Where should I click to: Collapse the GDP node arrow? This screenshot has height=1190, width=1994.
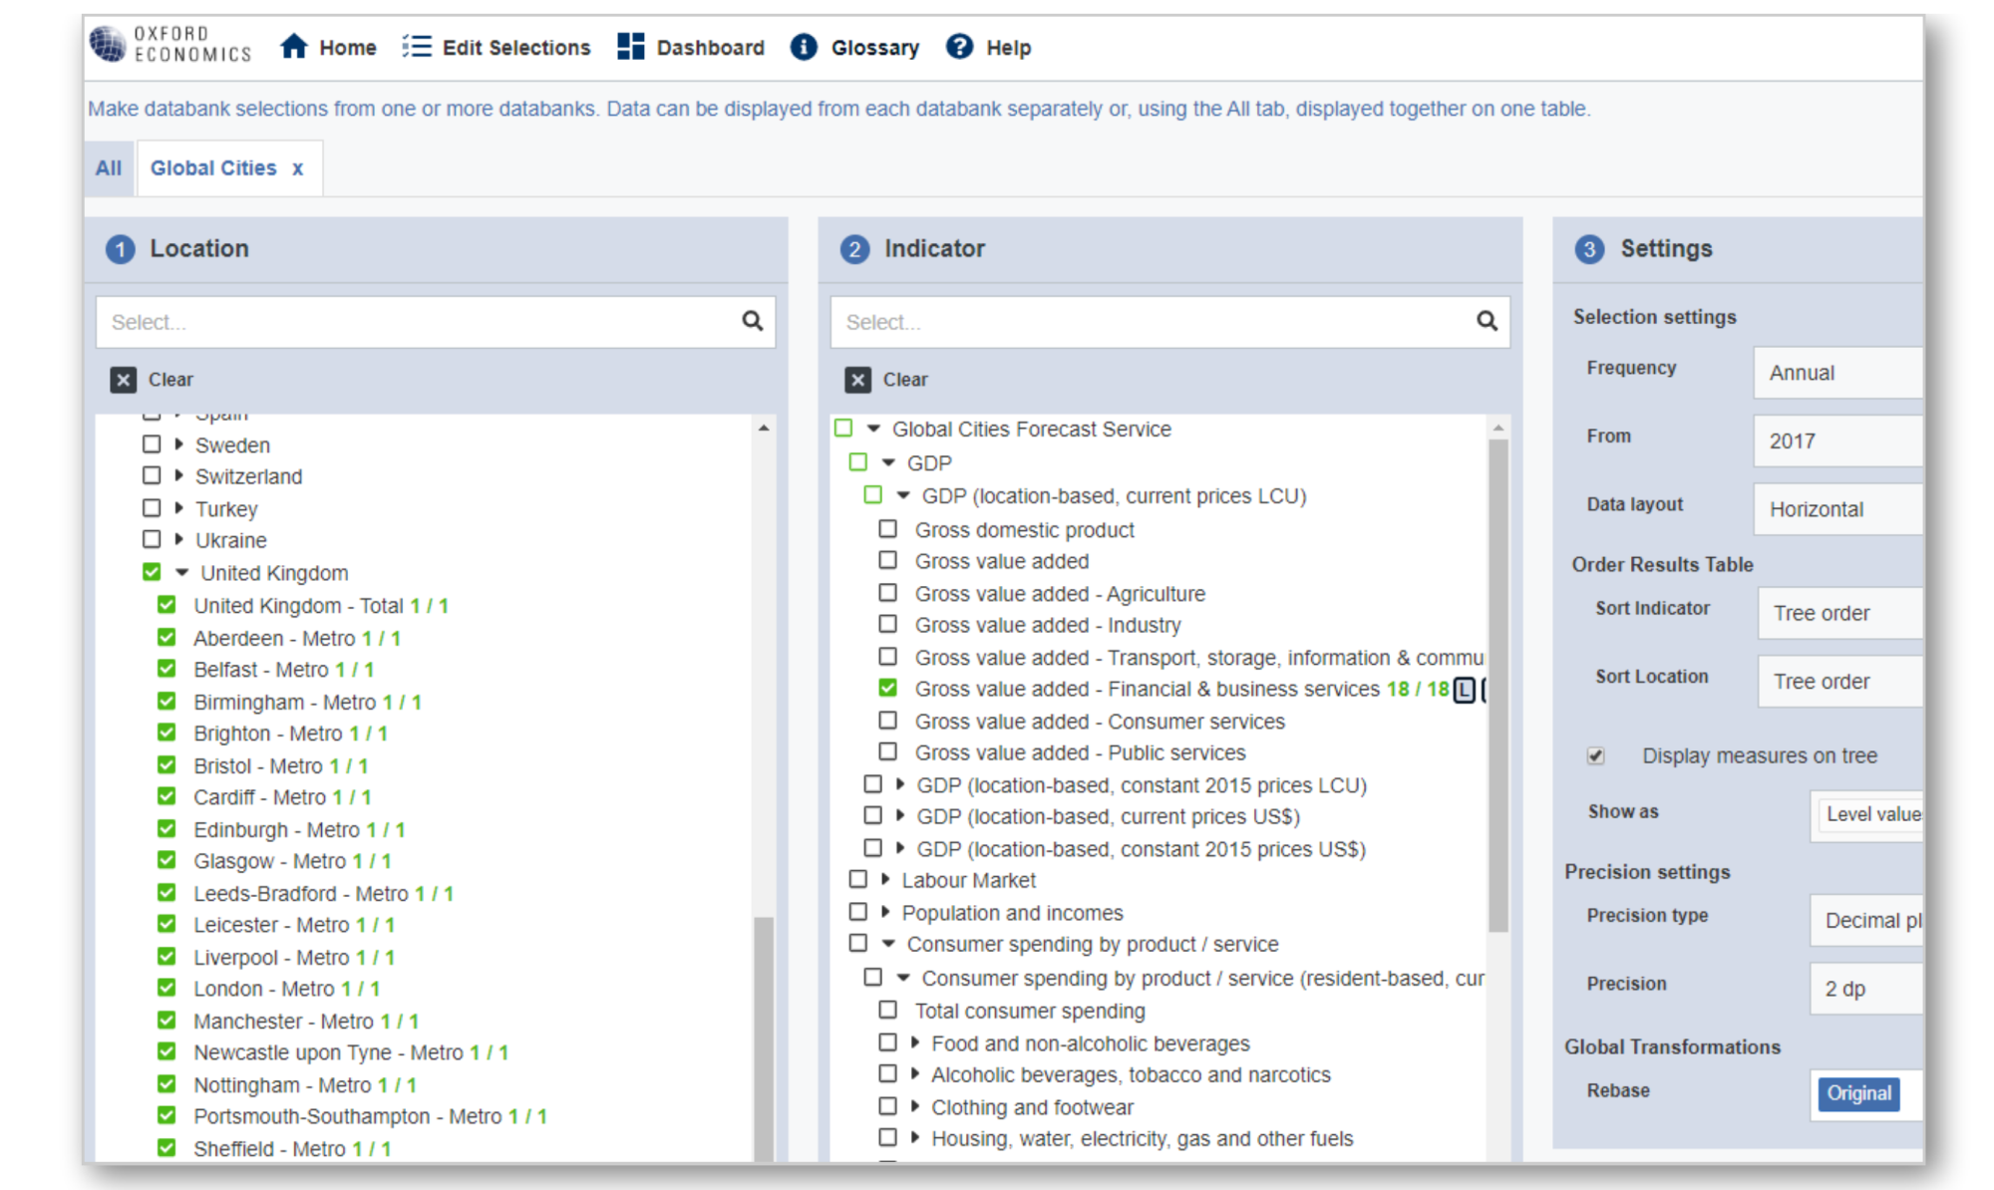click(x=888, y=462)
